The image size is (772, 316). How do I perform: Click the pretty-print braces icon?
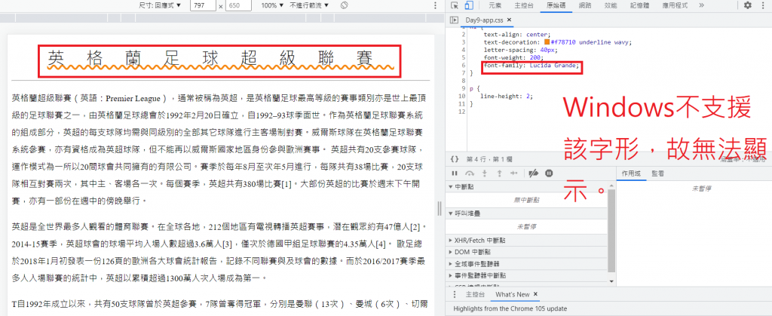click(455, 159)
